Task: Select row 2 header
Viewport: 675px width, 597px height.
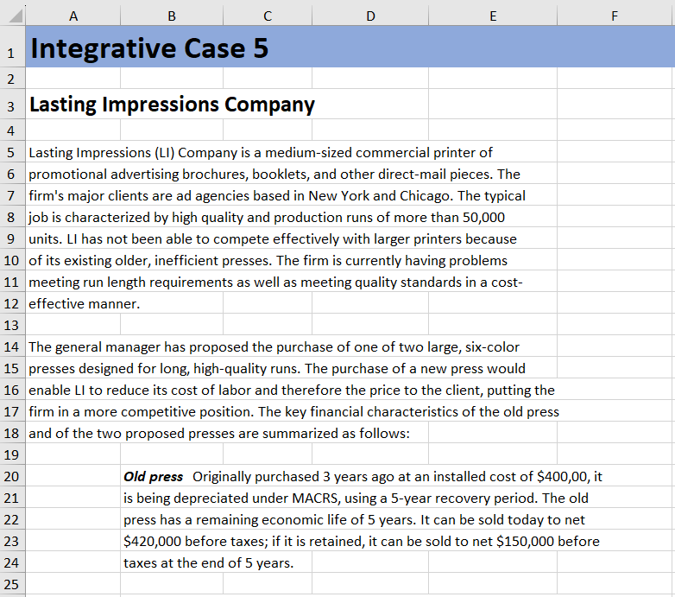Action: pos(12,79)
